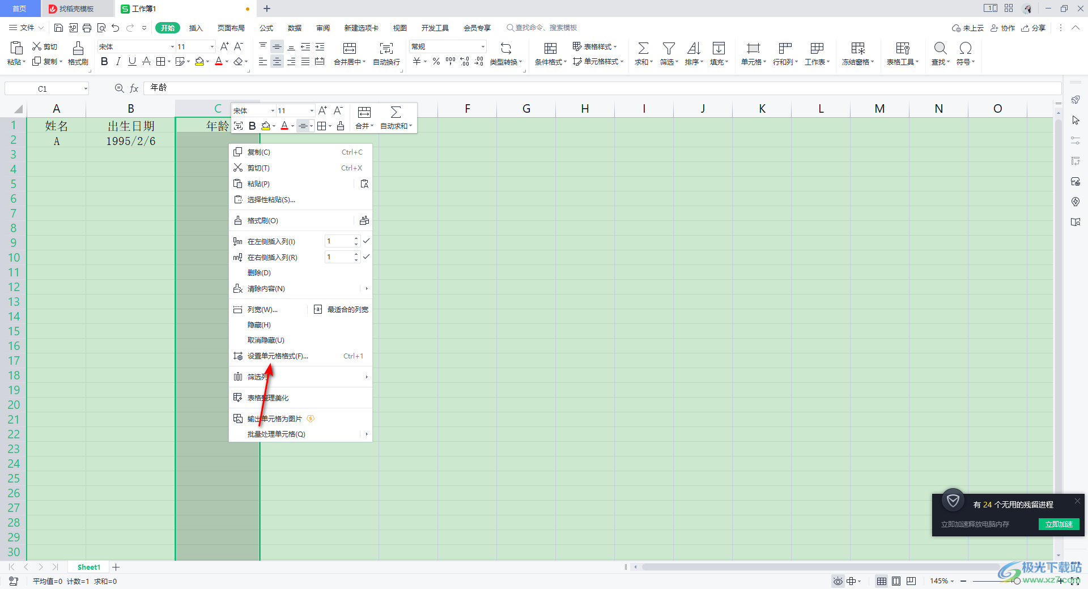Click the search commands box 查找命令
The height and width of the screenshot is (589, 1088).
pyautogui.click(x=542, y=28)
